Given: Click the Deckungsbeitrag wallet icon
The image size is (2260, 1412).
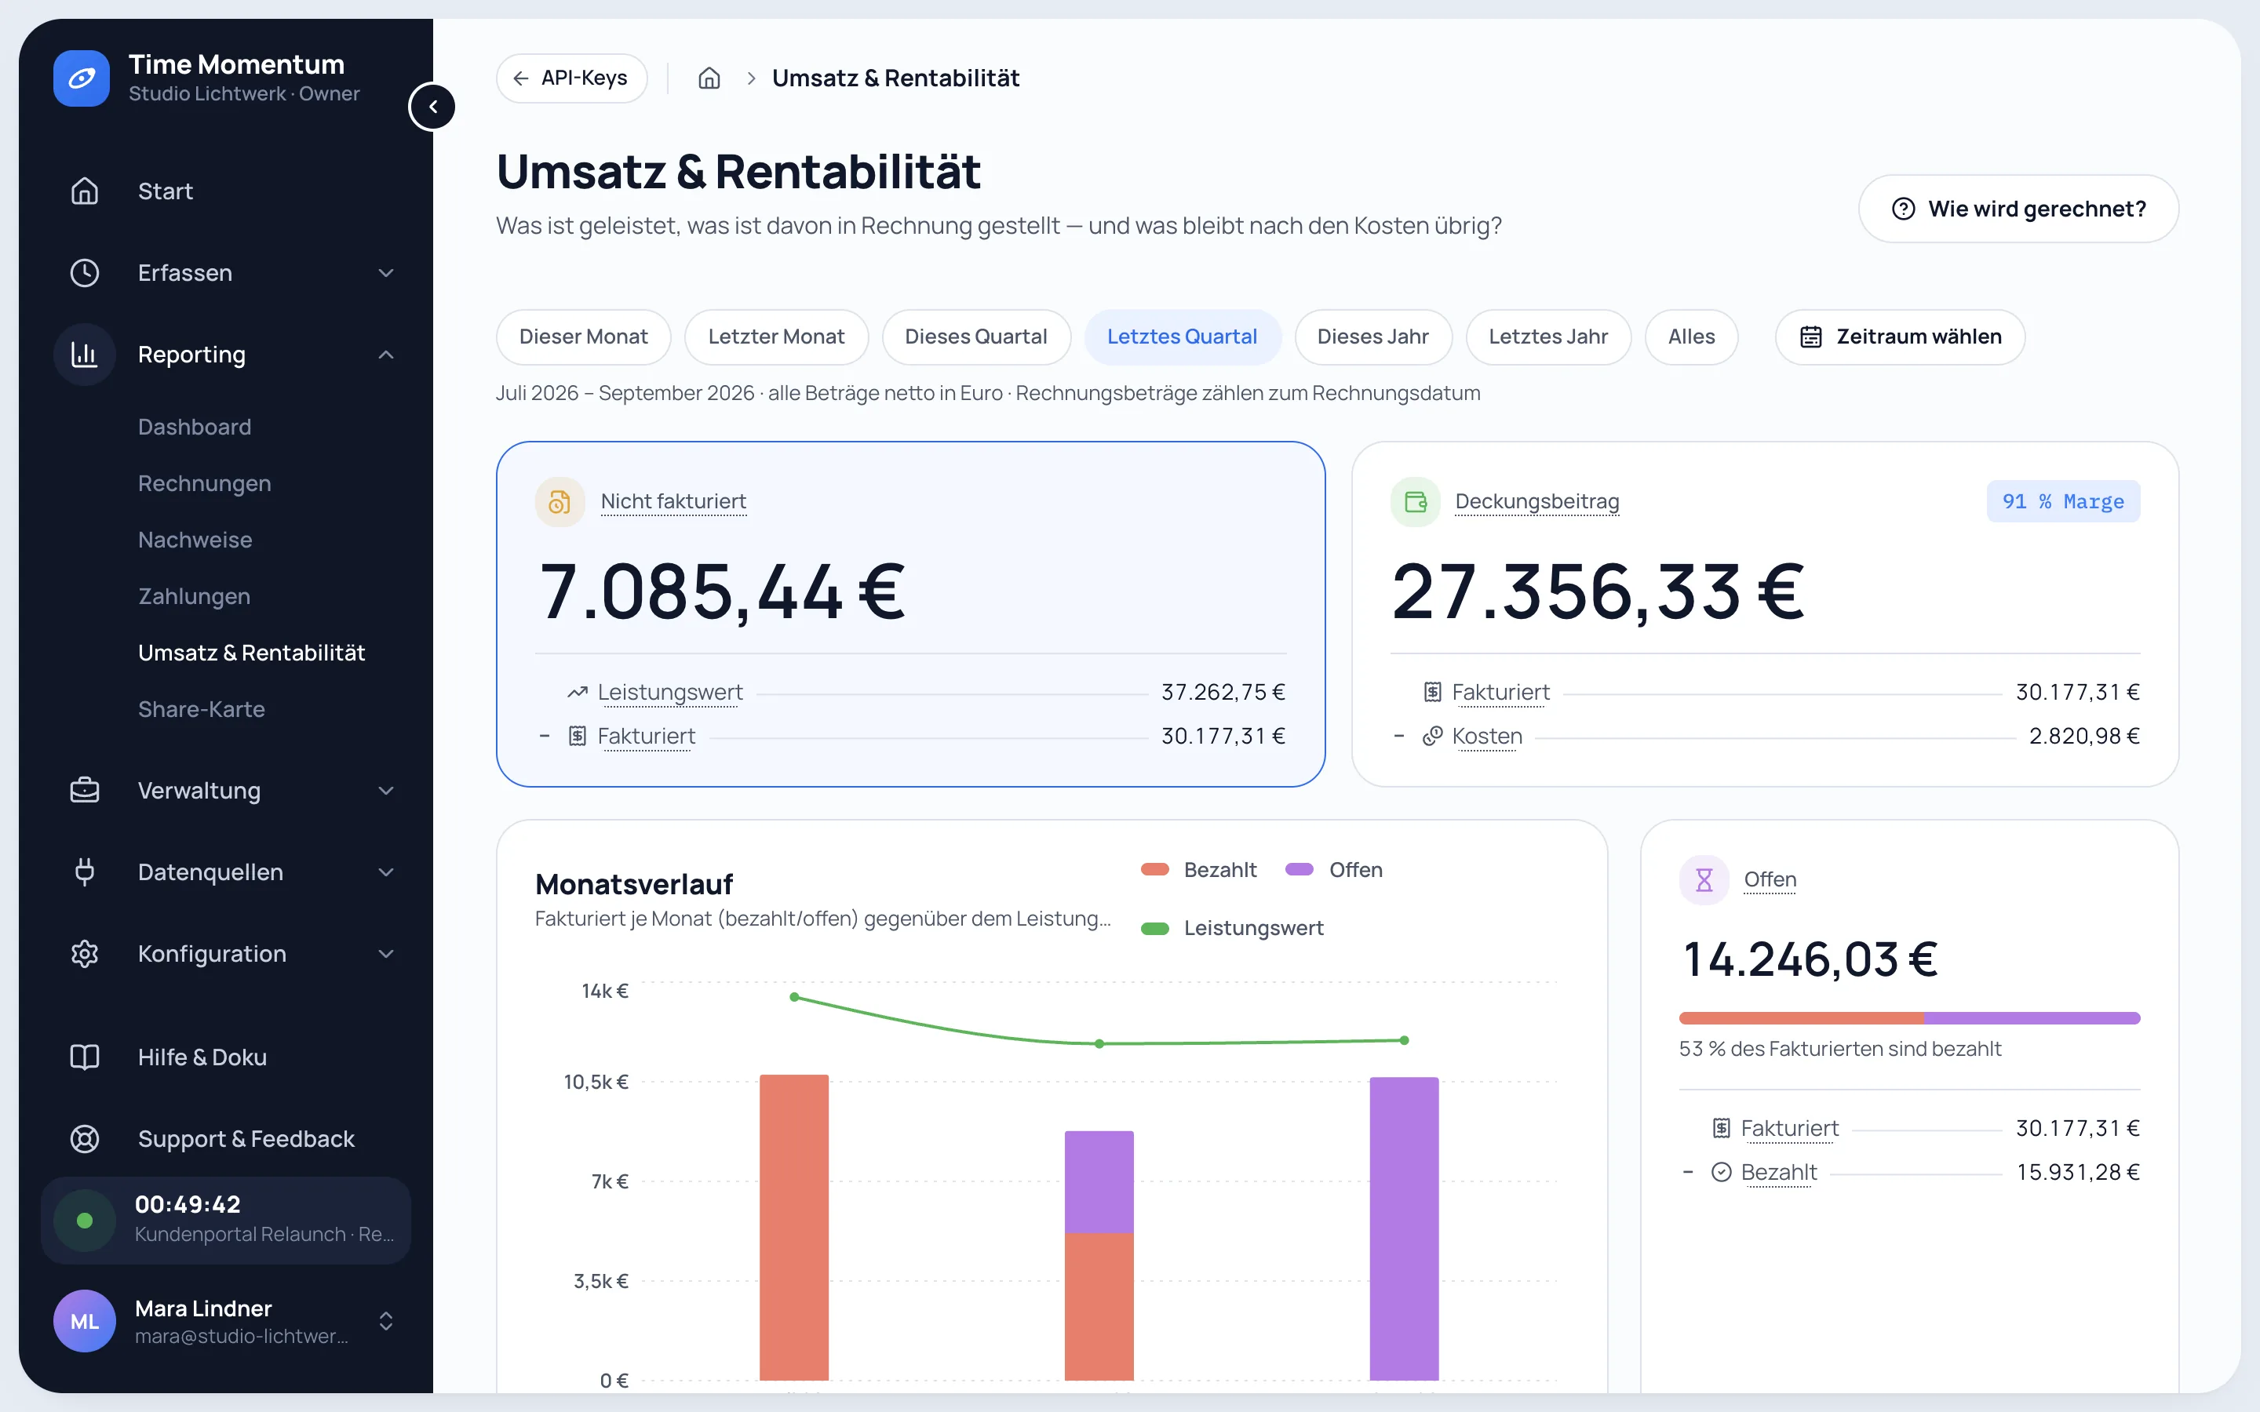Looking at the screenshot, I should click(x=1415, y=501).
